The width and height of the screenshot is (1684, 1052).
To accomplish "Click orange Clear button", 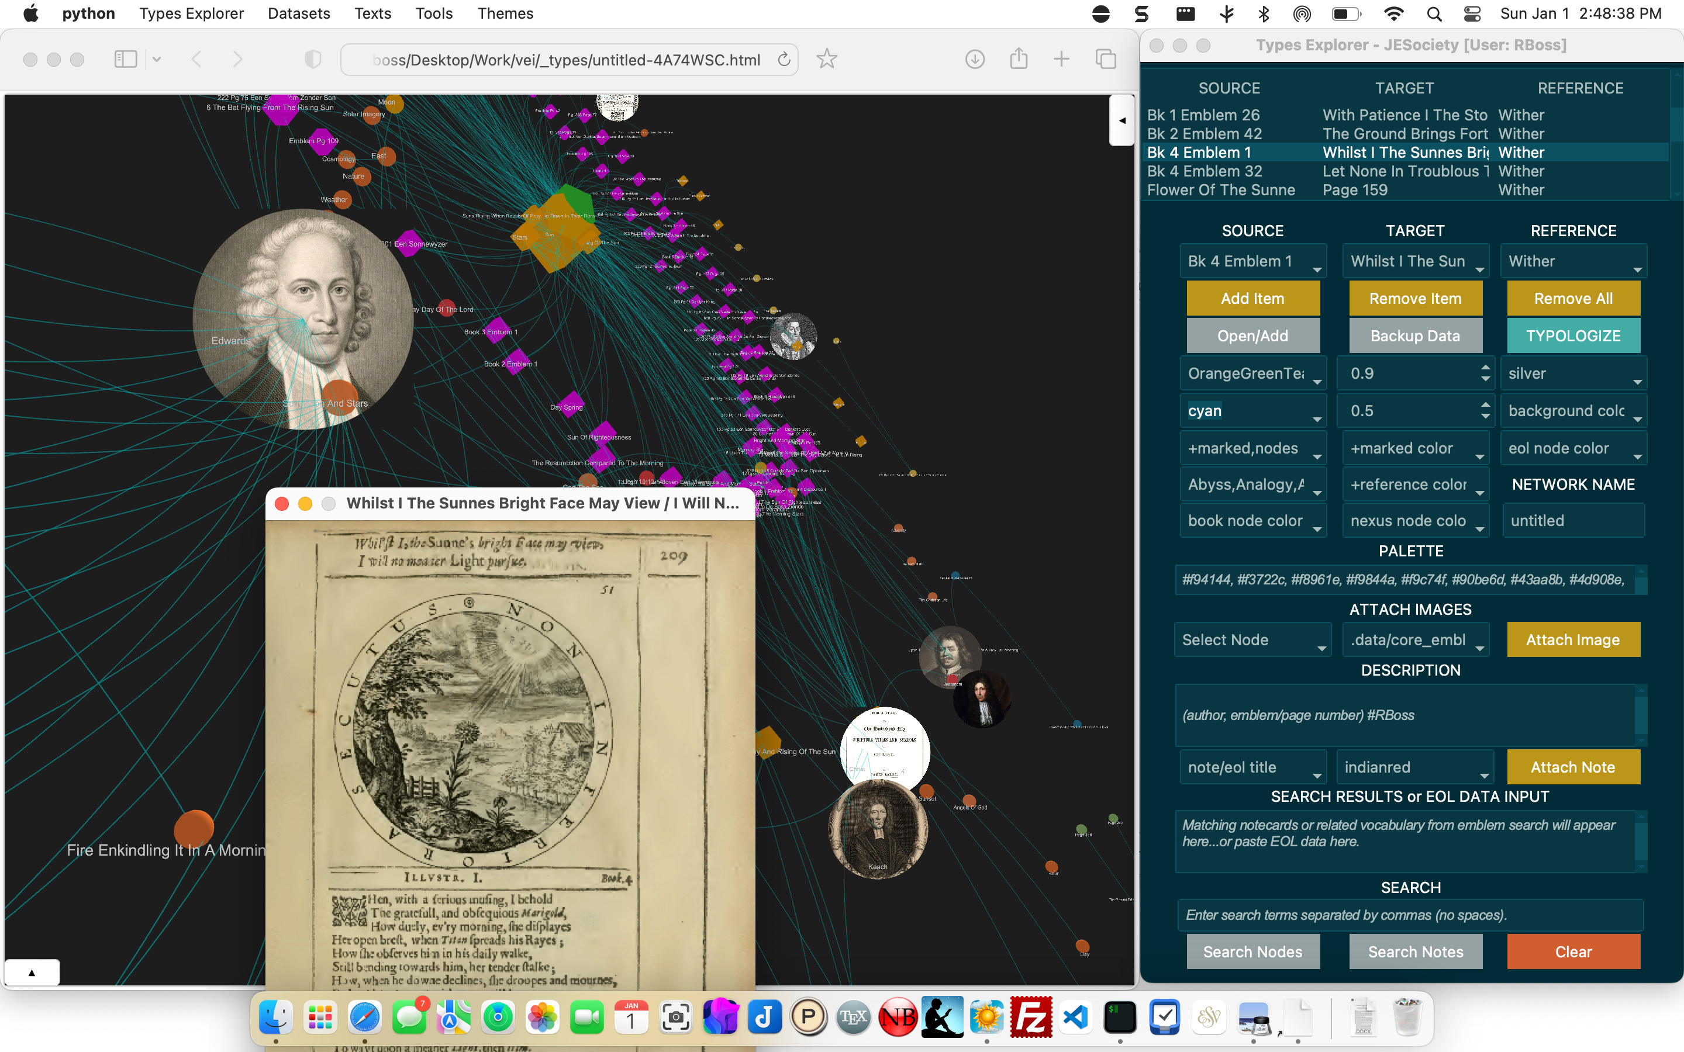I will click(x=1573, y=952).
